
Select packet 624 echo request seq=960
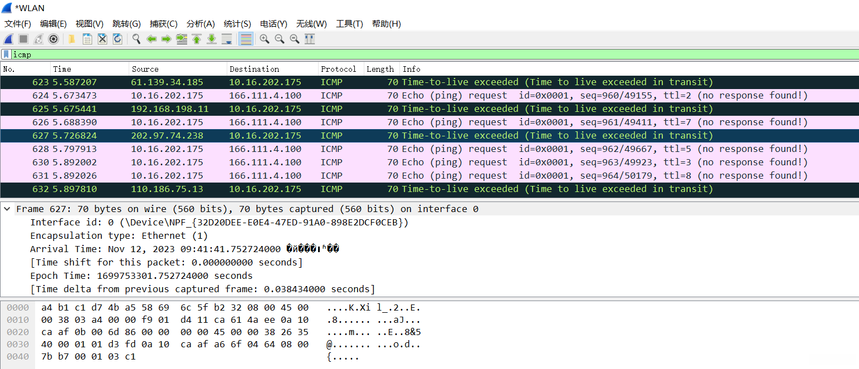click(429, 96)
